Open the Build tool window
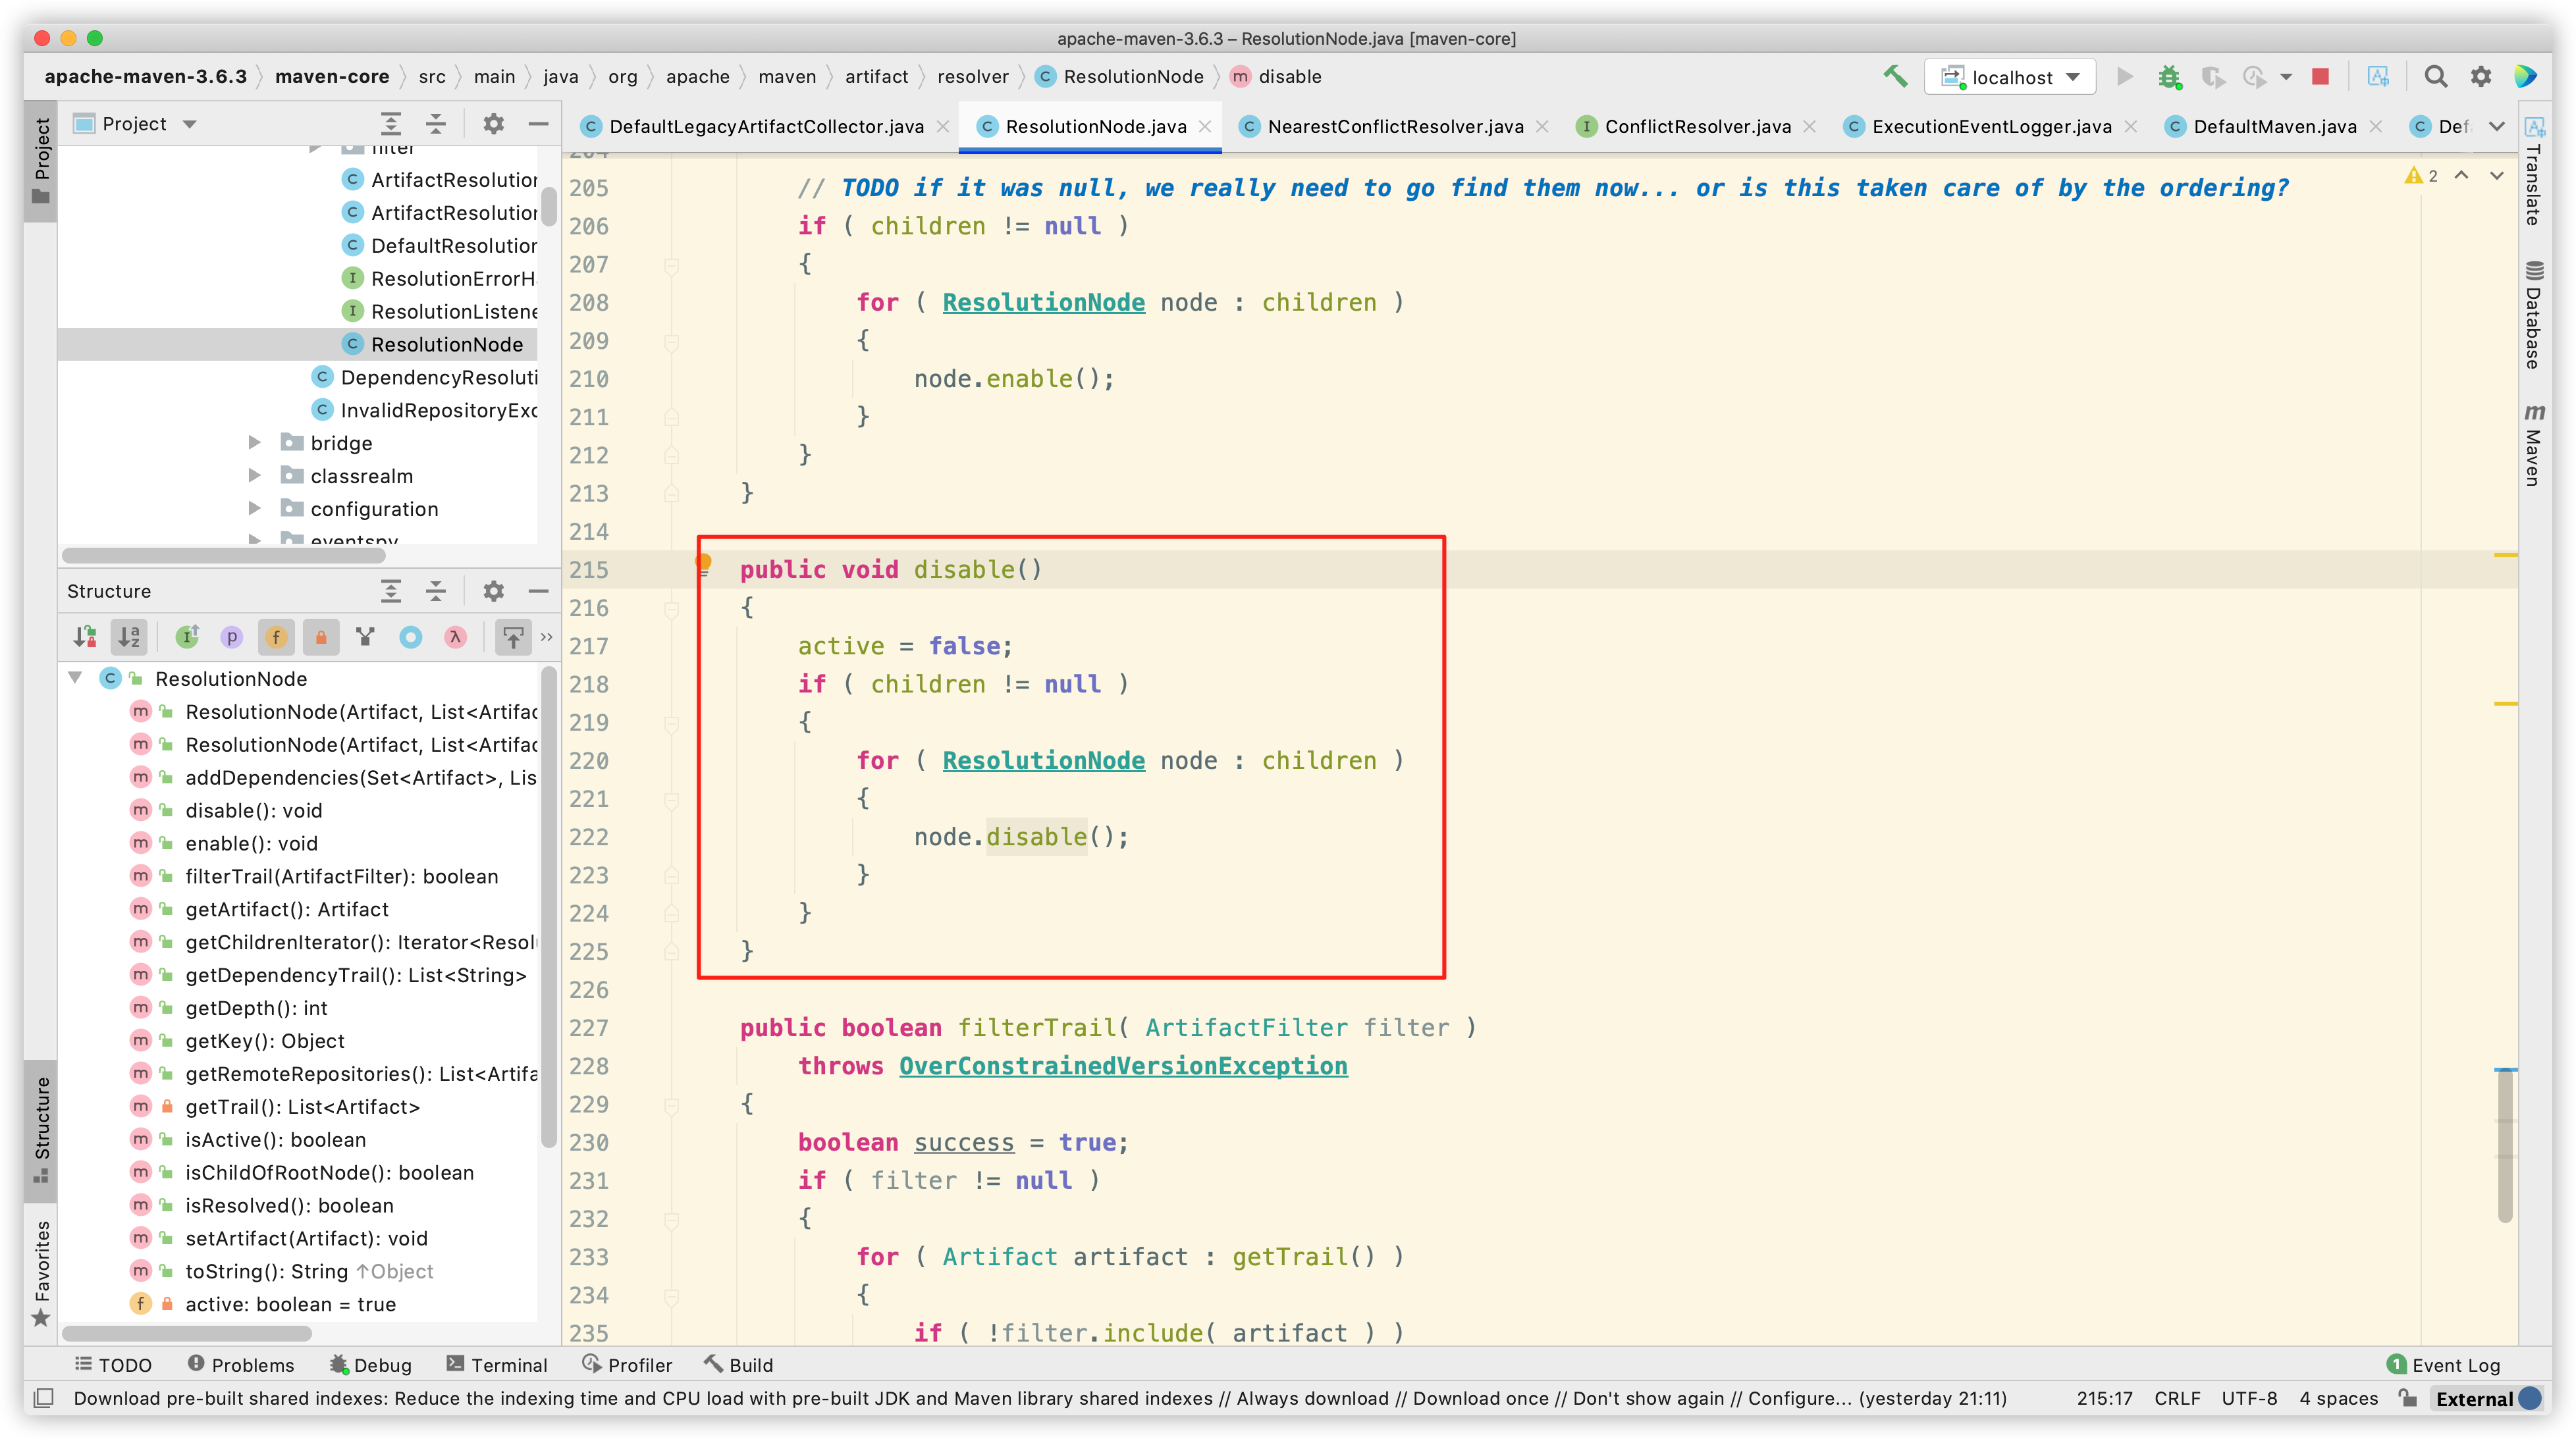Image resolution: width=2576 pixels, height=1439 pixels. click(x=739, y=1364)
